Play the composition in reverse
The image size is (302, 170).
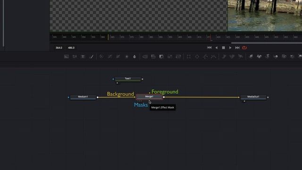(x=217, y=48)
